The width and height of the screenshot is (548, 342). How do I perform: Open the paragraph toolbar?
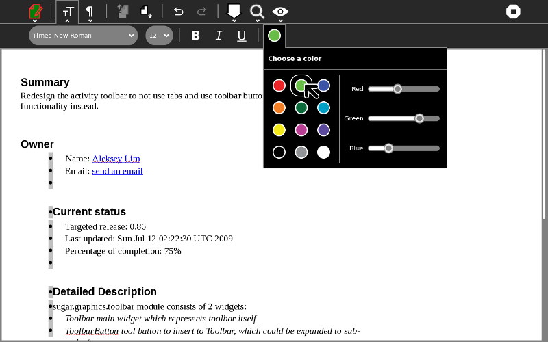point(90,12)
